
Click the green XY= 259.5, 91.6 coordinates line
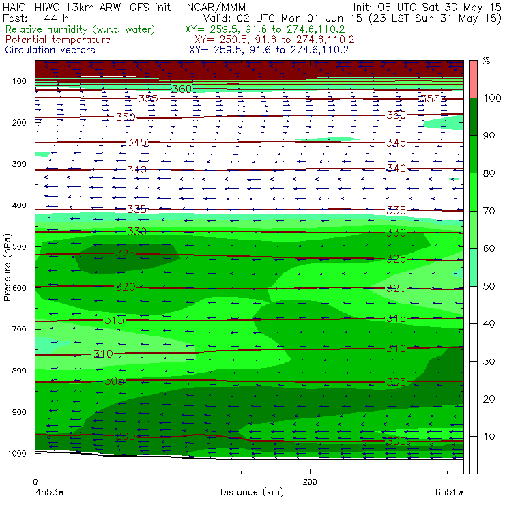265,29
